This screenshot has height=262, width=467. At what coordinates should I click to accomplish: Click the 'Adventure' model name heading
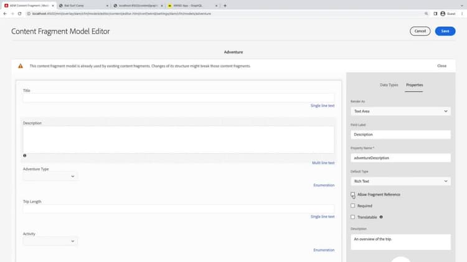pyautogui.click(x=233, y=52)
